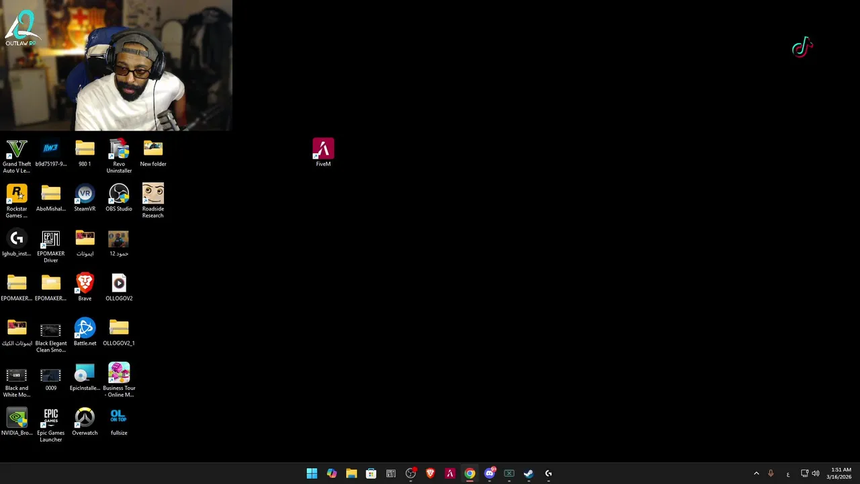860x484 pixels.
Task: Launch the SteamVR desktop shortcut
Action: coord(85,198)
